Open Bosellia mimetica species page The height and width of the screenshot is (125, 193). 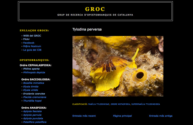34,83
